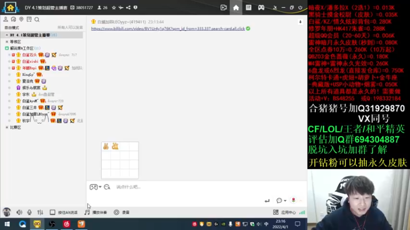Expand the 等候区 sub-channel
Image resolution: width=410 pixels, height=230 pixels.
[7, 42]
